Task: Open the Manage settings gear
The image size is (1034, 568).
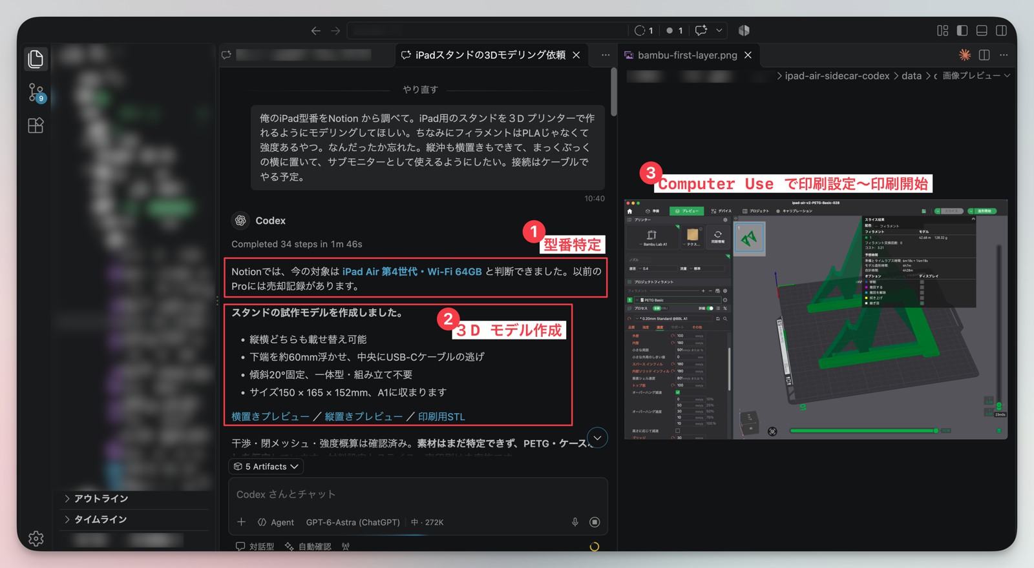Action: pos(36,538)
